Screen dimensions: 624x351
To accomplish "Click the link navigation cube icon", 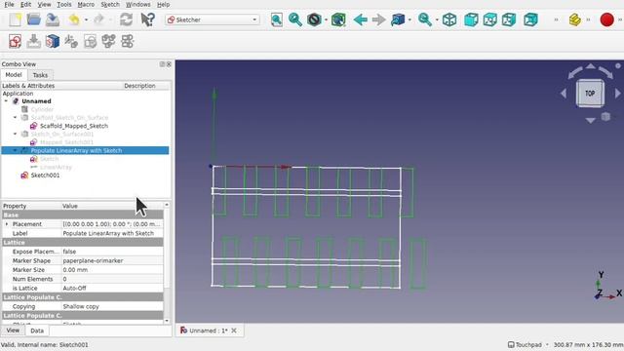I will 398,19.
